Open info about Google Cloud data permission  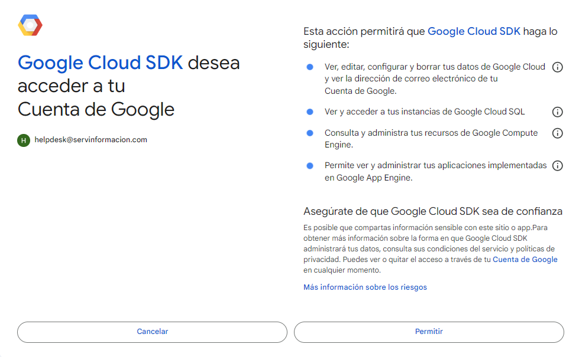click(557, 67)
